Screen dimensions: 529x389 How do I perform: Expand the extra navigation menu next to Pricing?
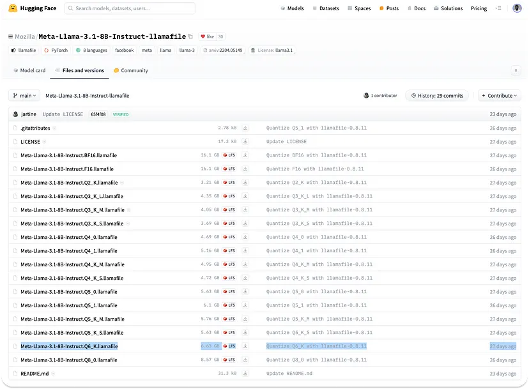[498, 8]
